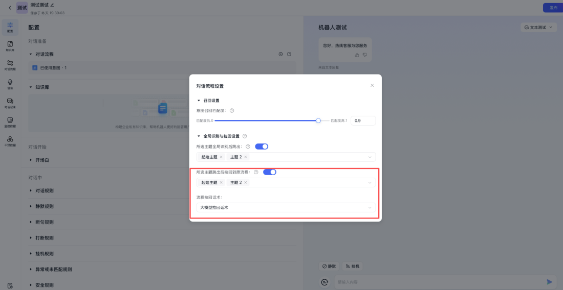This screenshot has height=290, width=563.
Task: Open the 对话记录 sidebar section
Action: (x=10, y=103)
